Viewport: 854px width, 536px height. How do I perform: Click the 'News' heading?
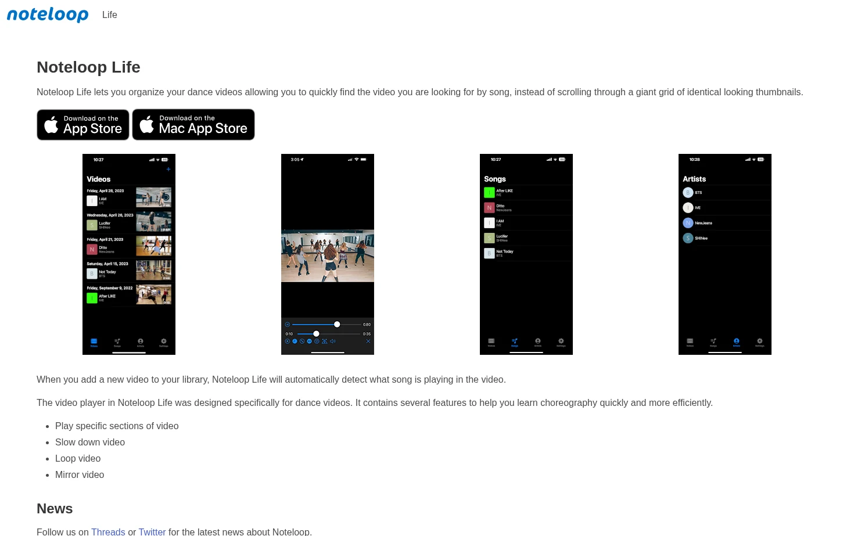pyautogui.click(x=55, y=509)
